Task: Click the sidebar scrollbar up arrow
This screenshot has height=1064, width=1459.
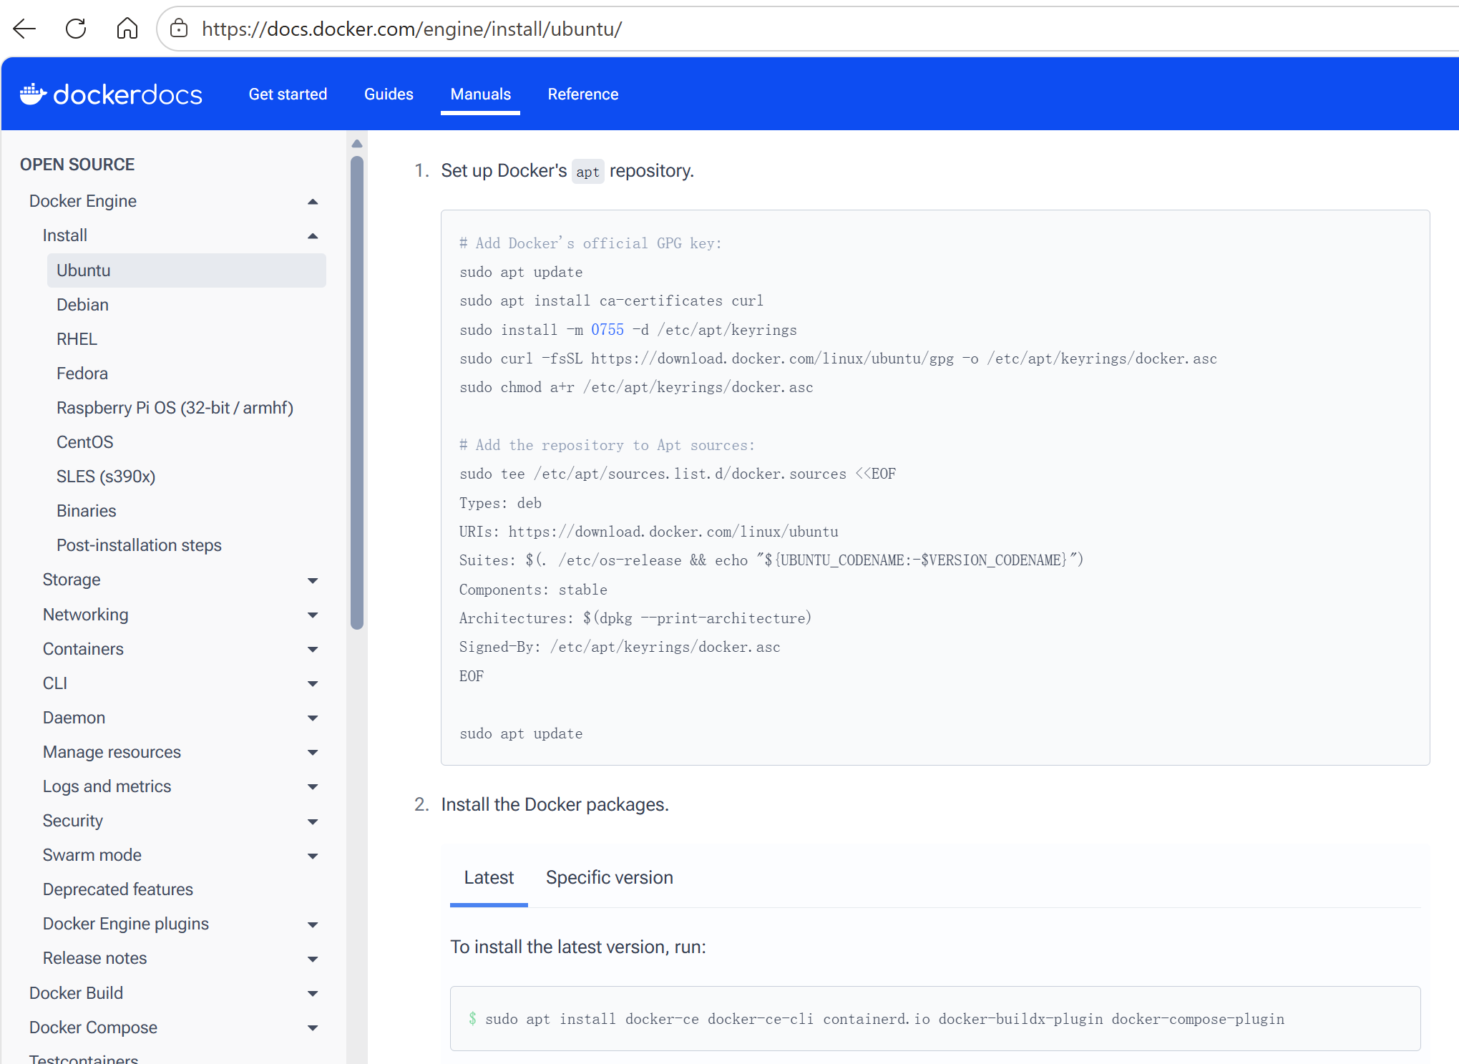Action: pyautogui.click(x=357, y=144)
